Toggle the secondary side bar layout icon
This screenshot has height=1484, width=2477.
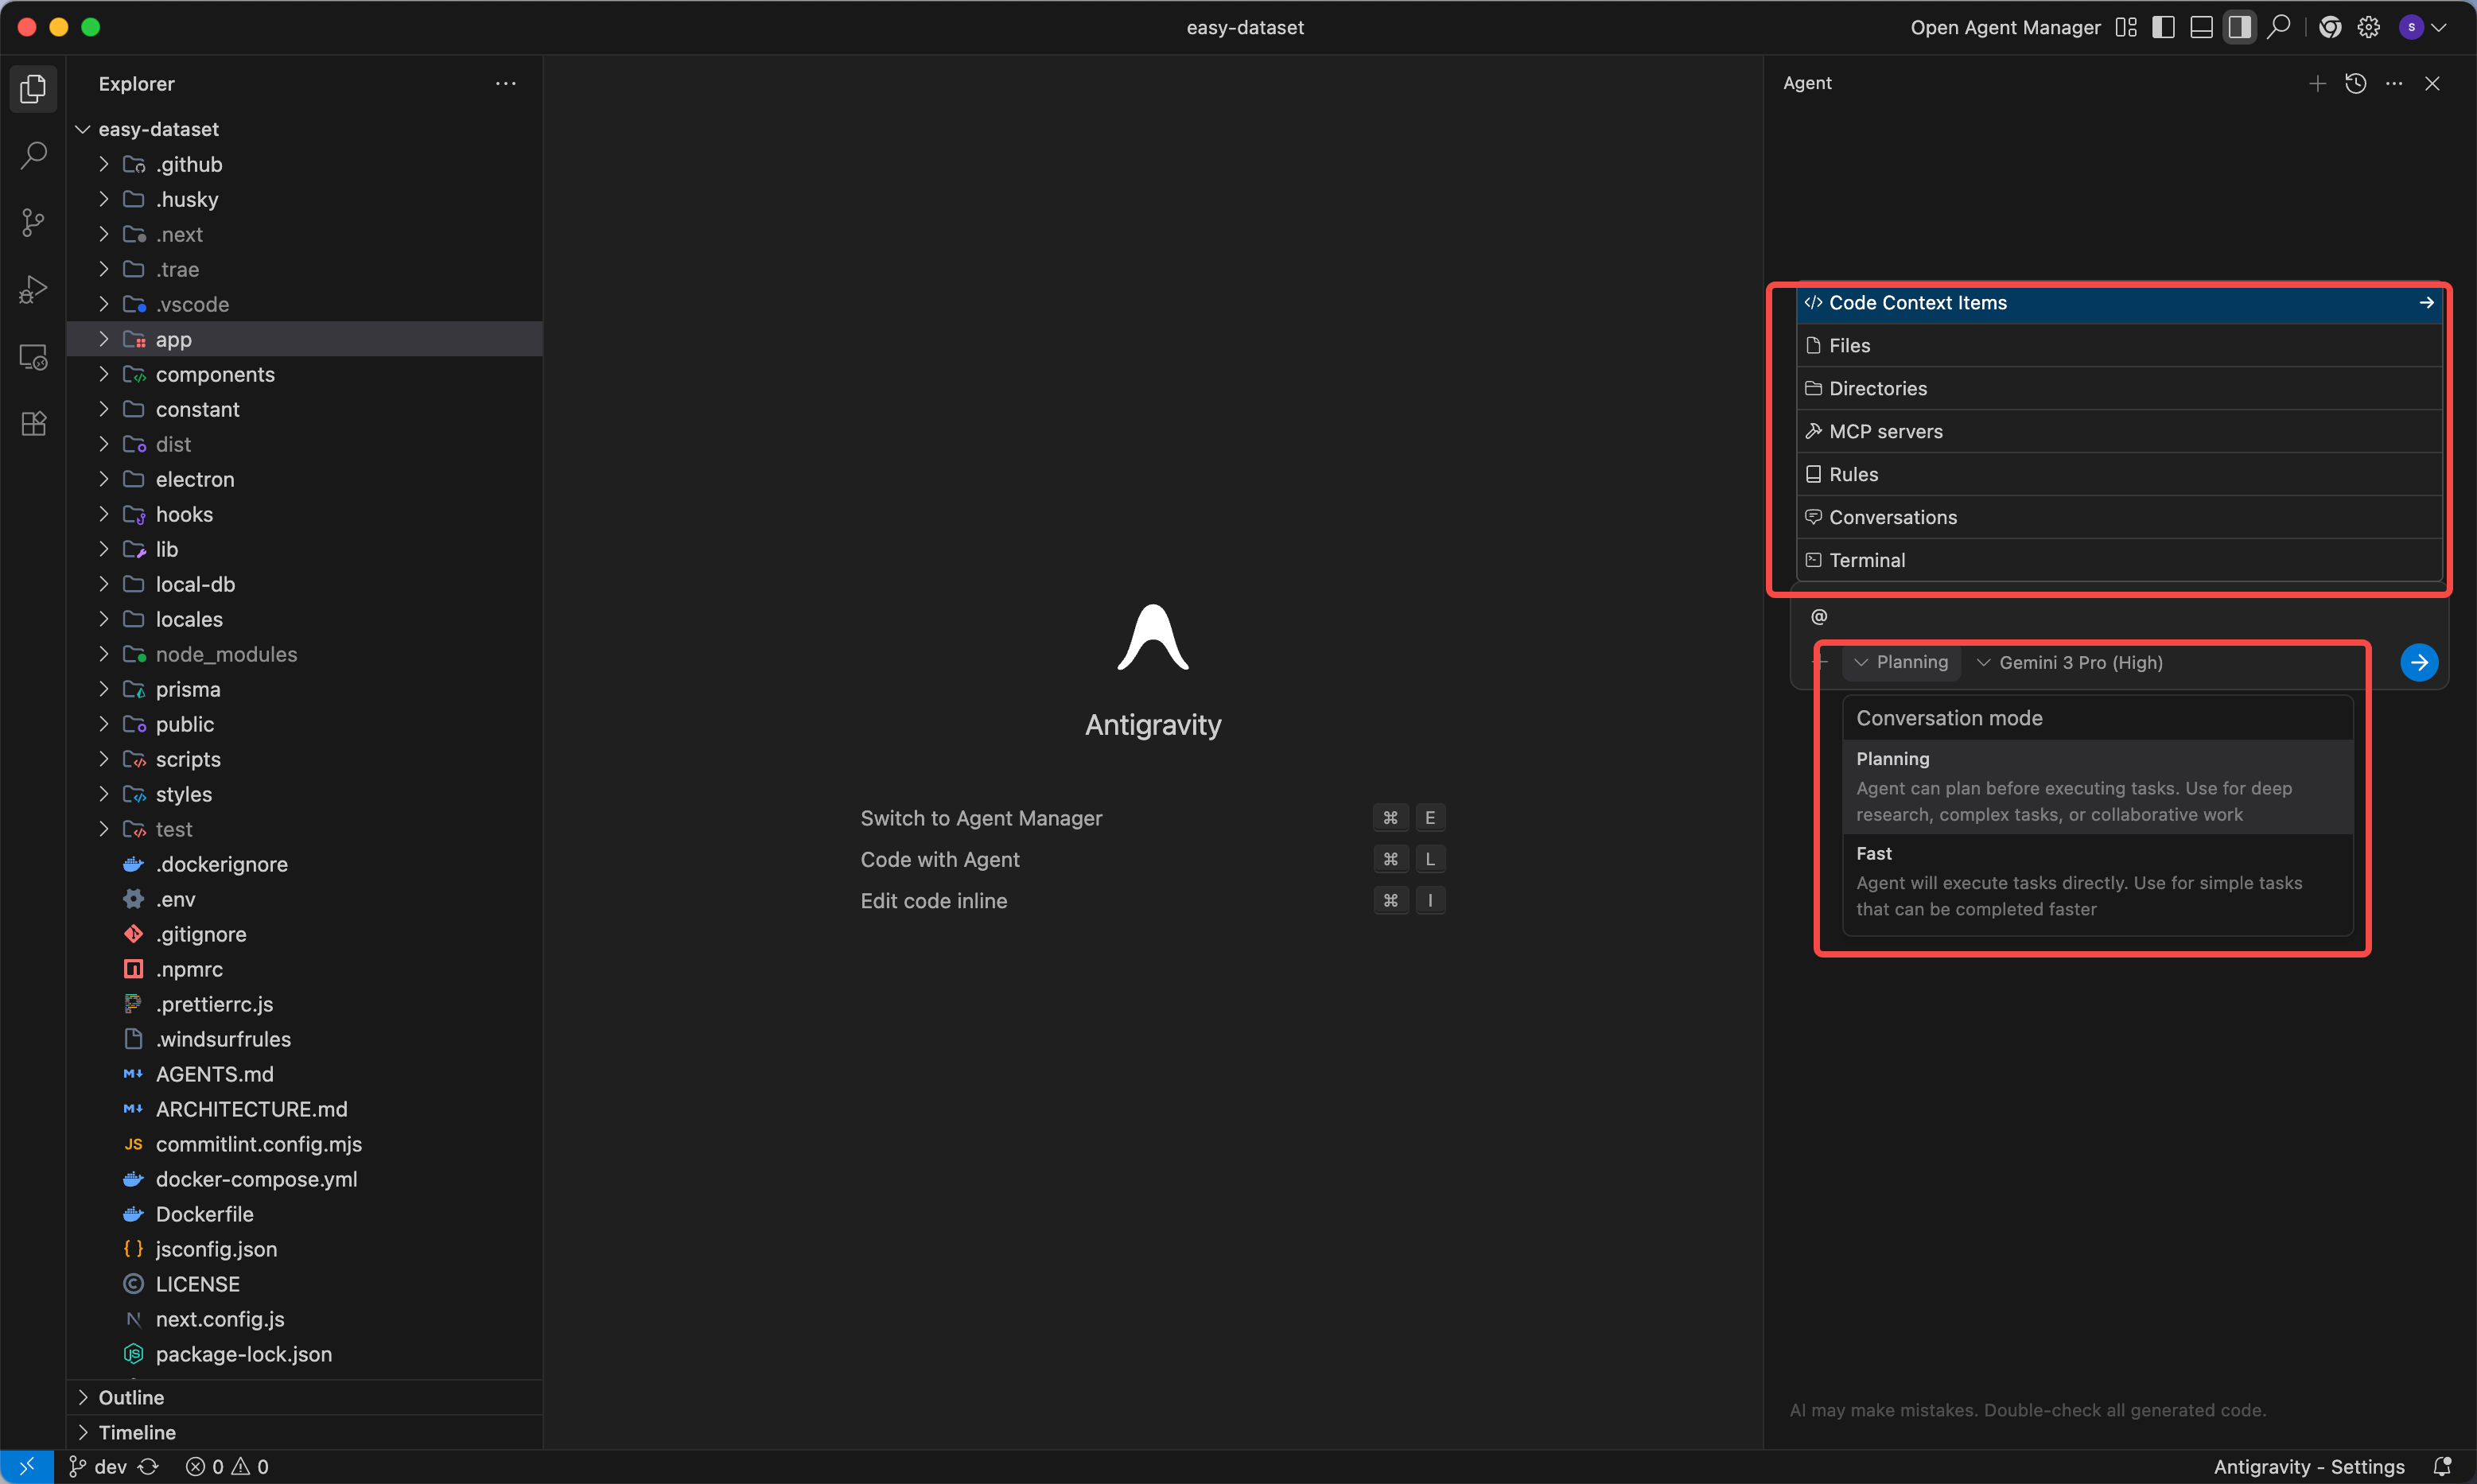pyautogui.click(x=2239, y=28)
